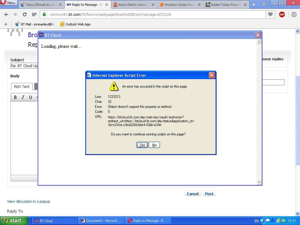Add a bookmark with the bookmarks bar plus

[x=6, y=24]
